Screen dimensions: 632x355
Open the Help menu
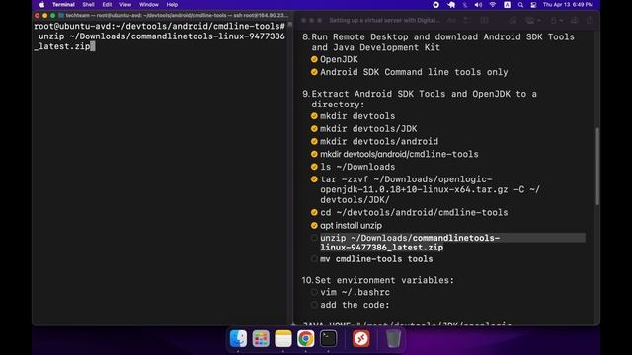172,5
